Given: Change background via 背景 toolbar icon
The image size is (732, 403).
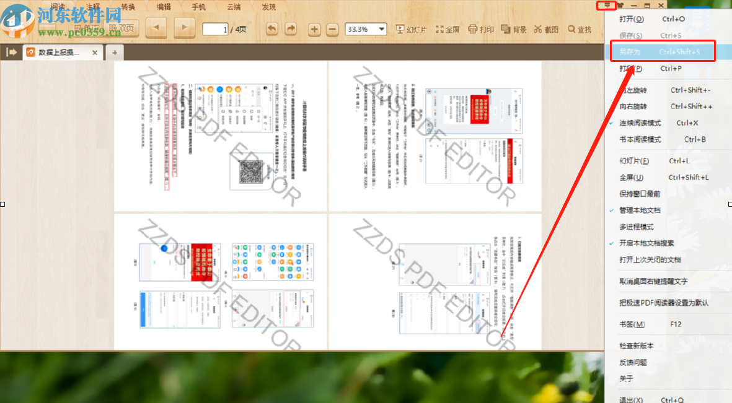Looking at the screenshot, I should click(x=514, y=29).
